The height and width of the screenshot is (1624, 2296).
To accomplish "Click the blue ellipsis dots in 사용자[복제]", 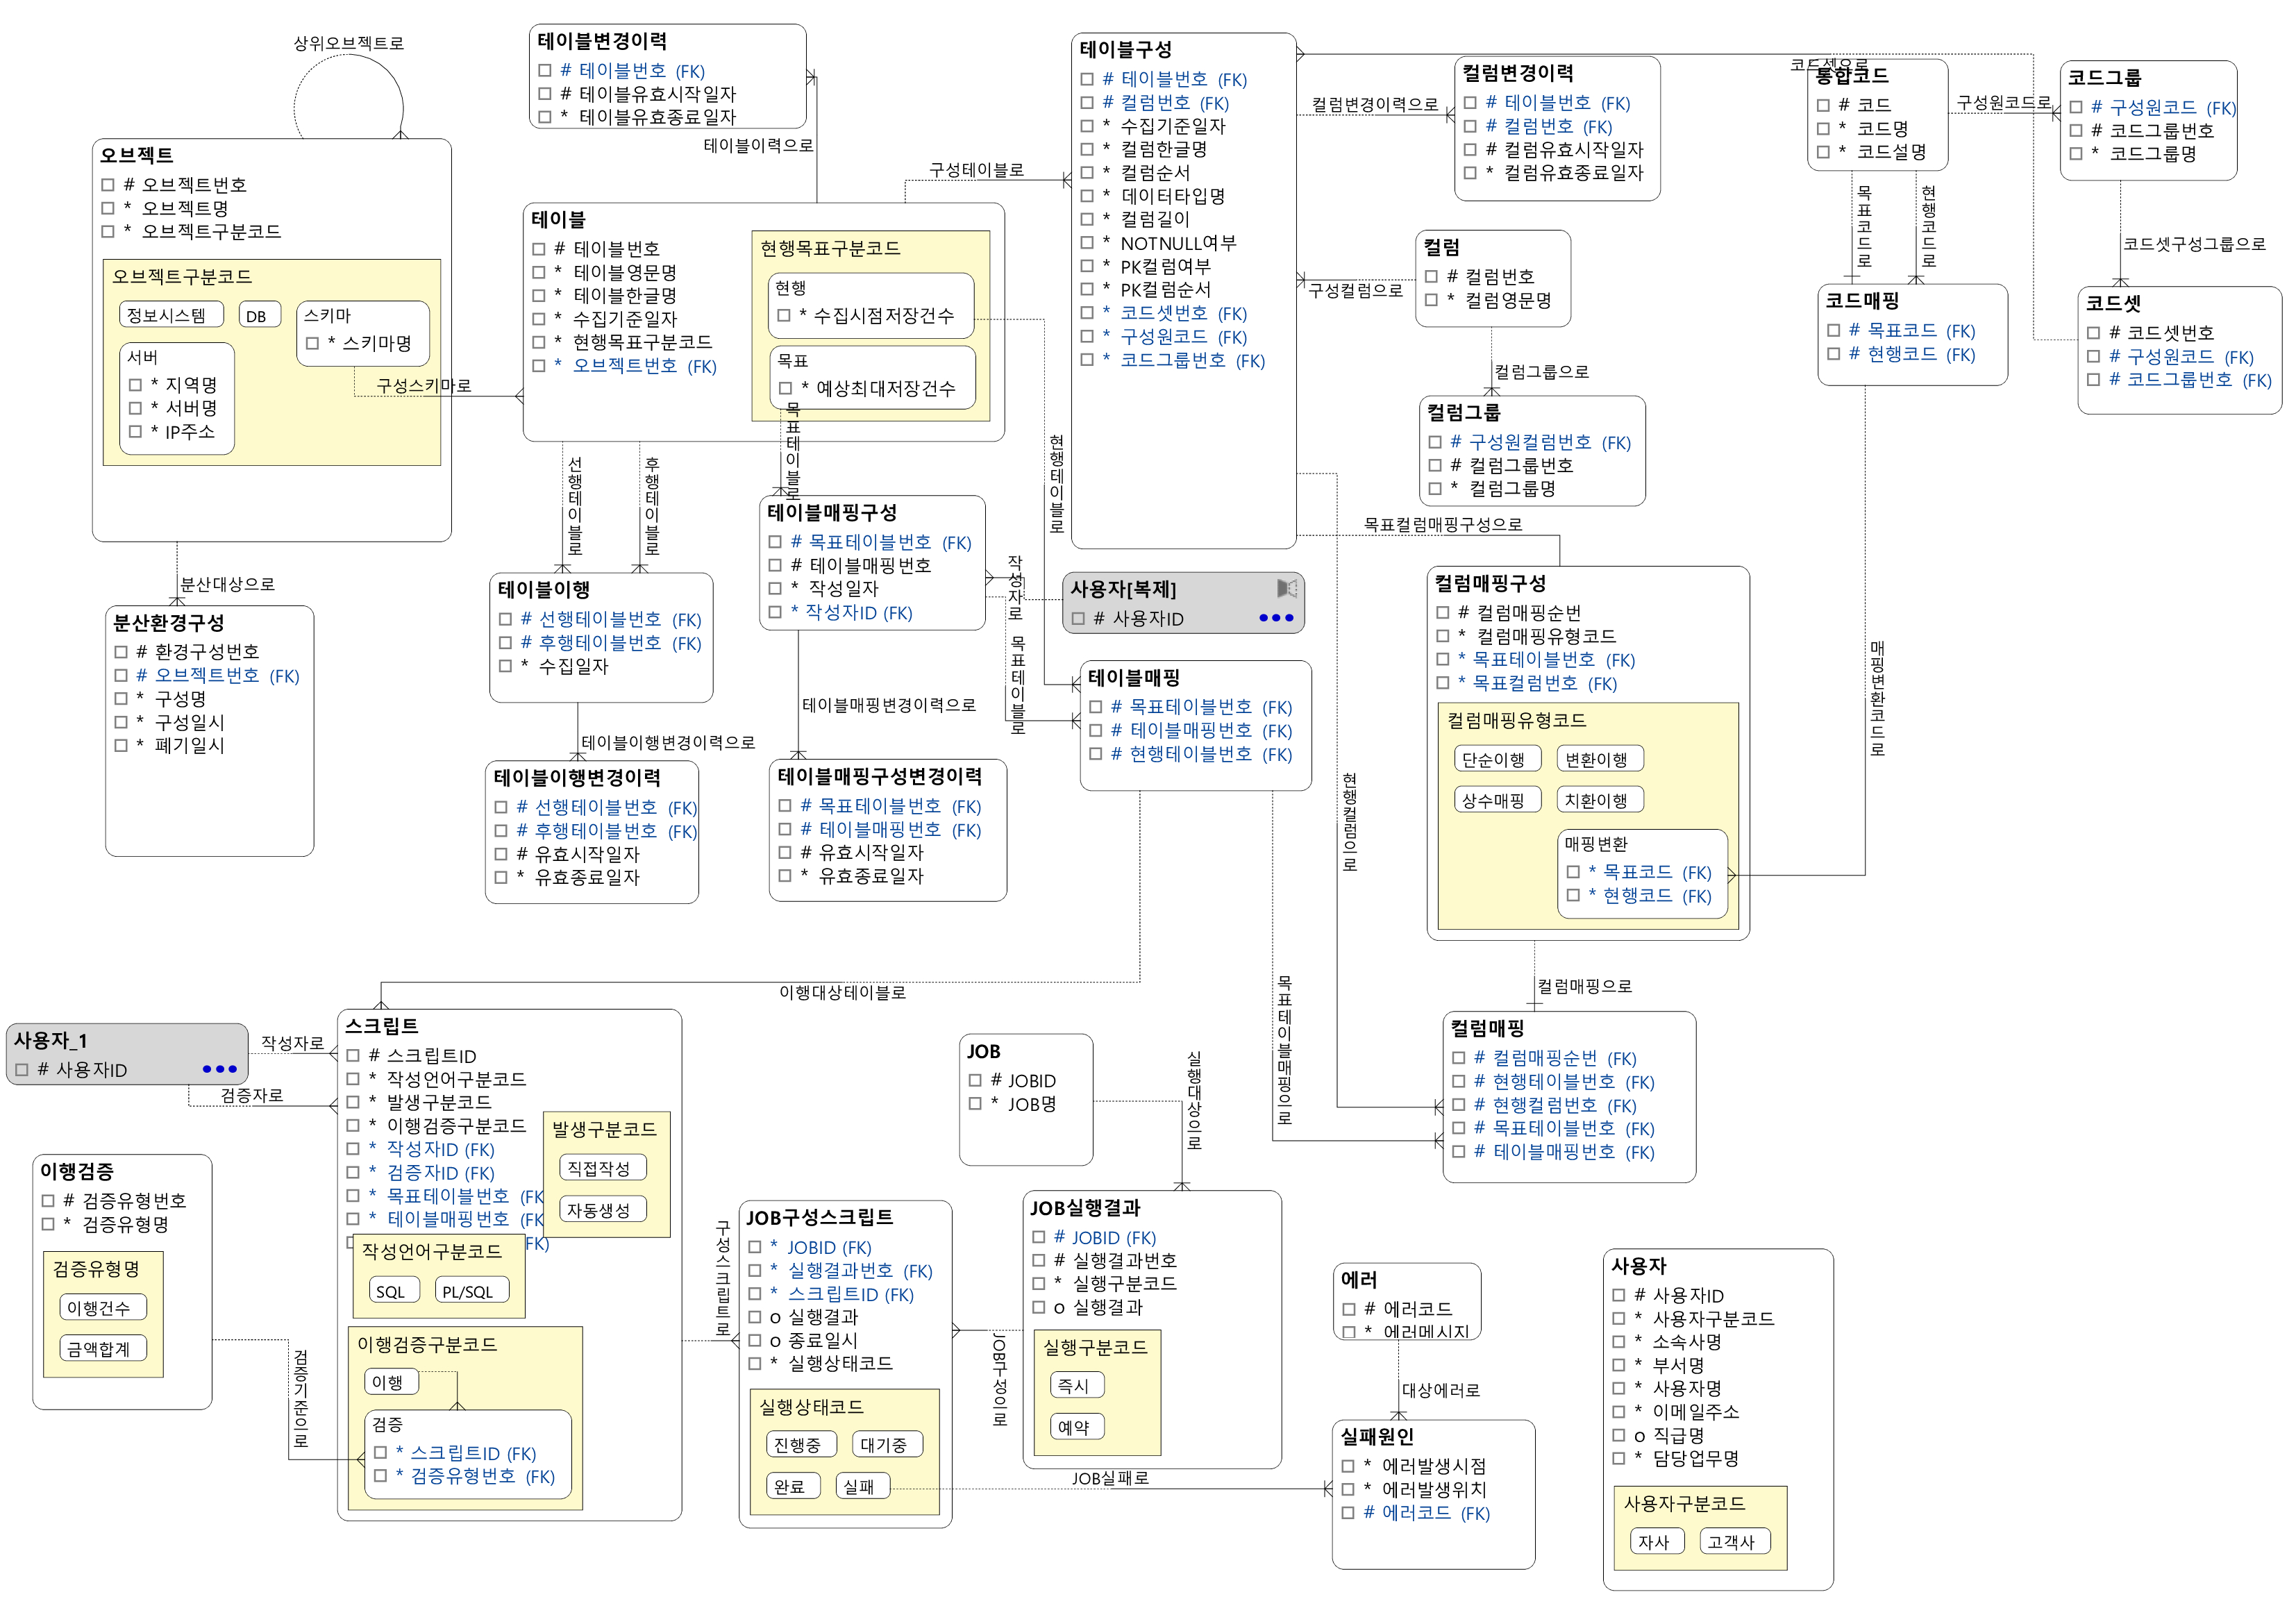I will [1276, 618].
